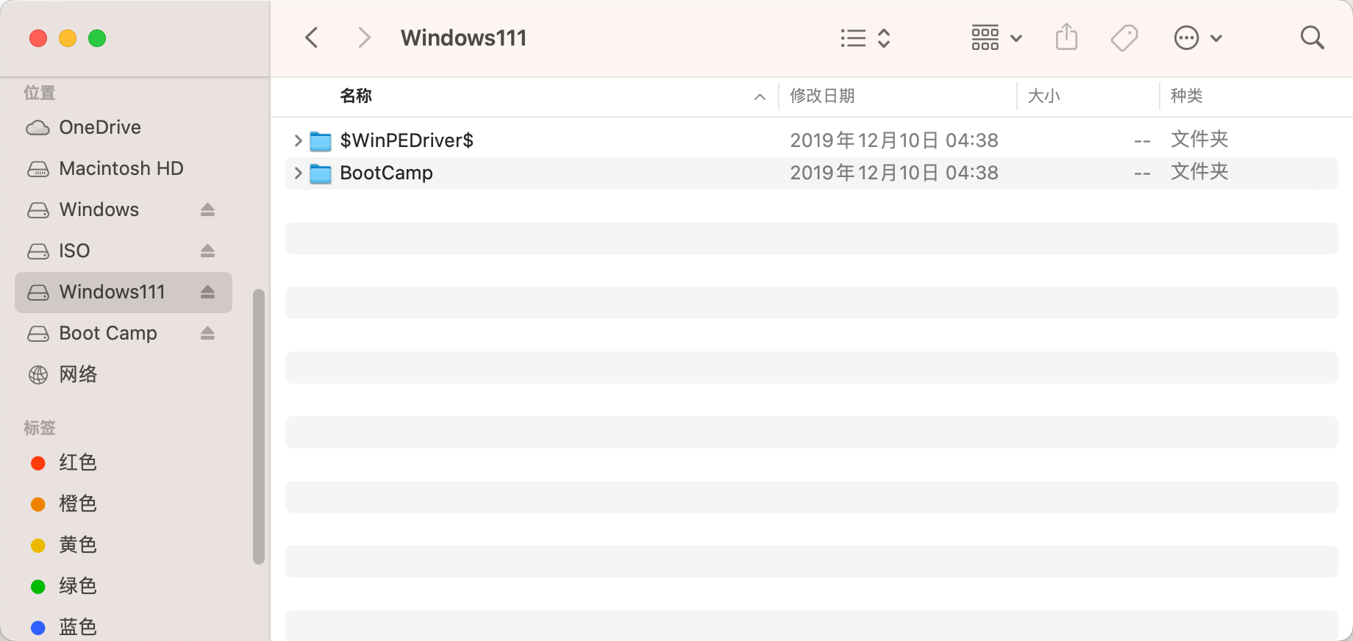
Task: Close the Finder window
Action: 38,38
